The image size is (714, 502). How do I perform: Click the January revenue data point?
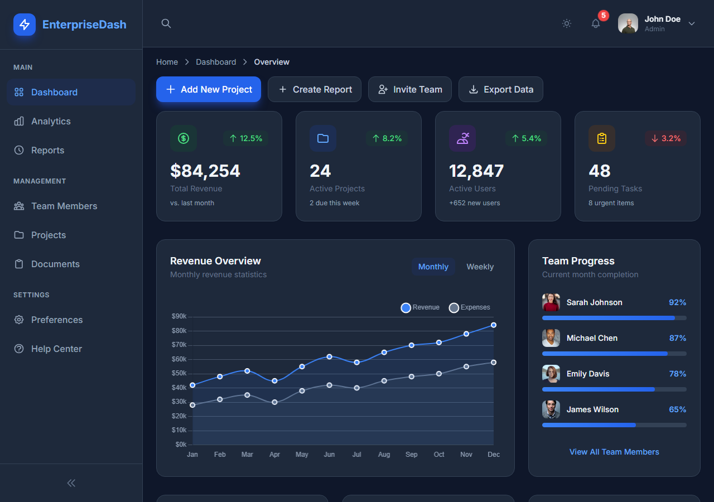192,385
